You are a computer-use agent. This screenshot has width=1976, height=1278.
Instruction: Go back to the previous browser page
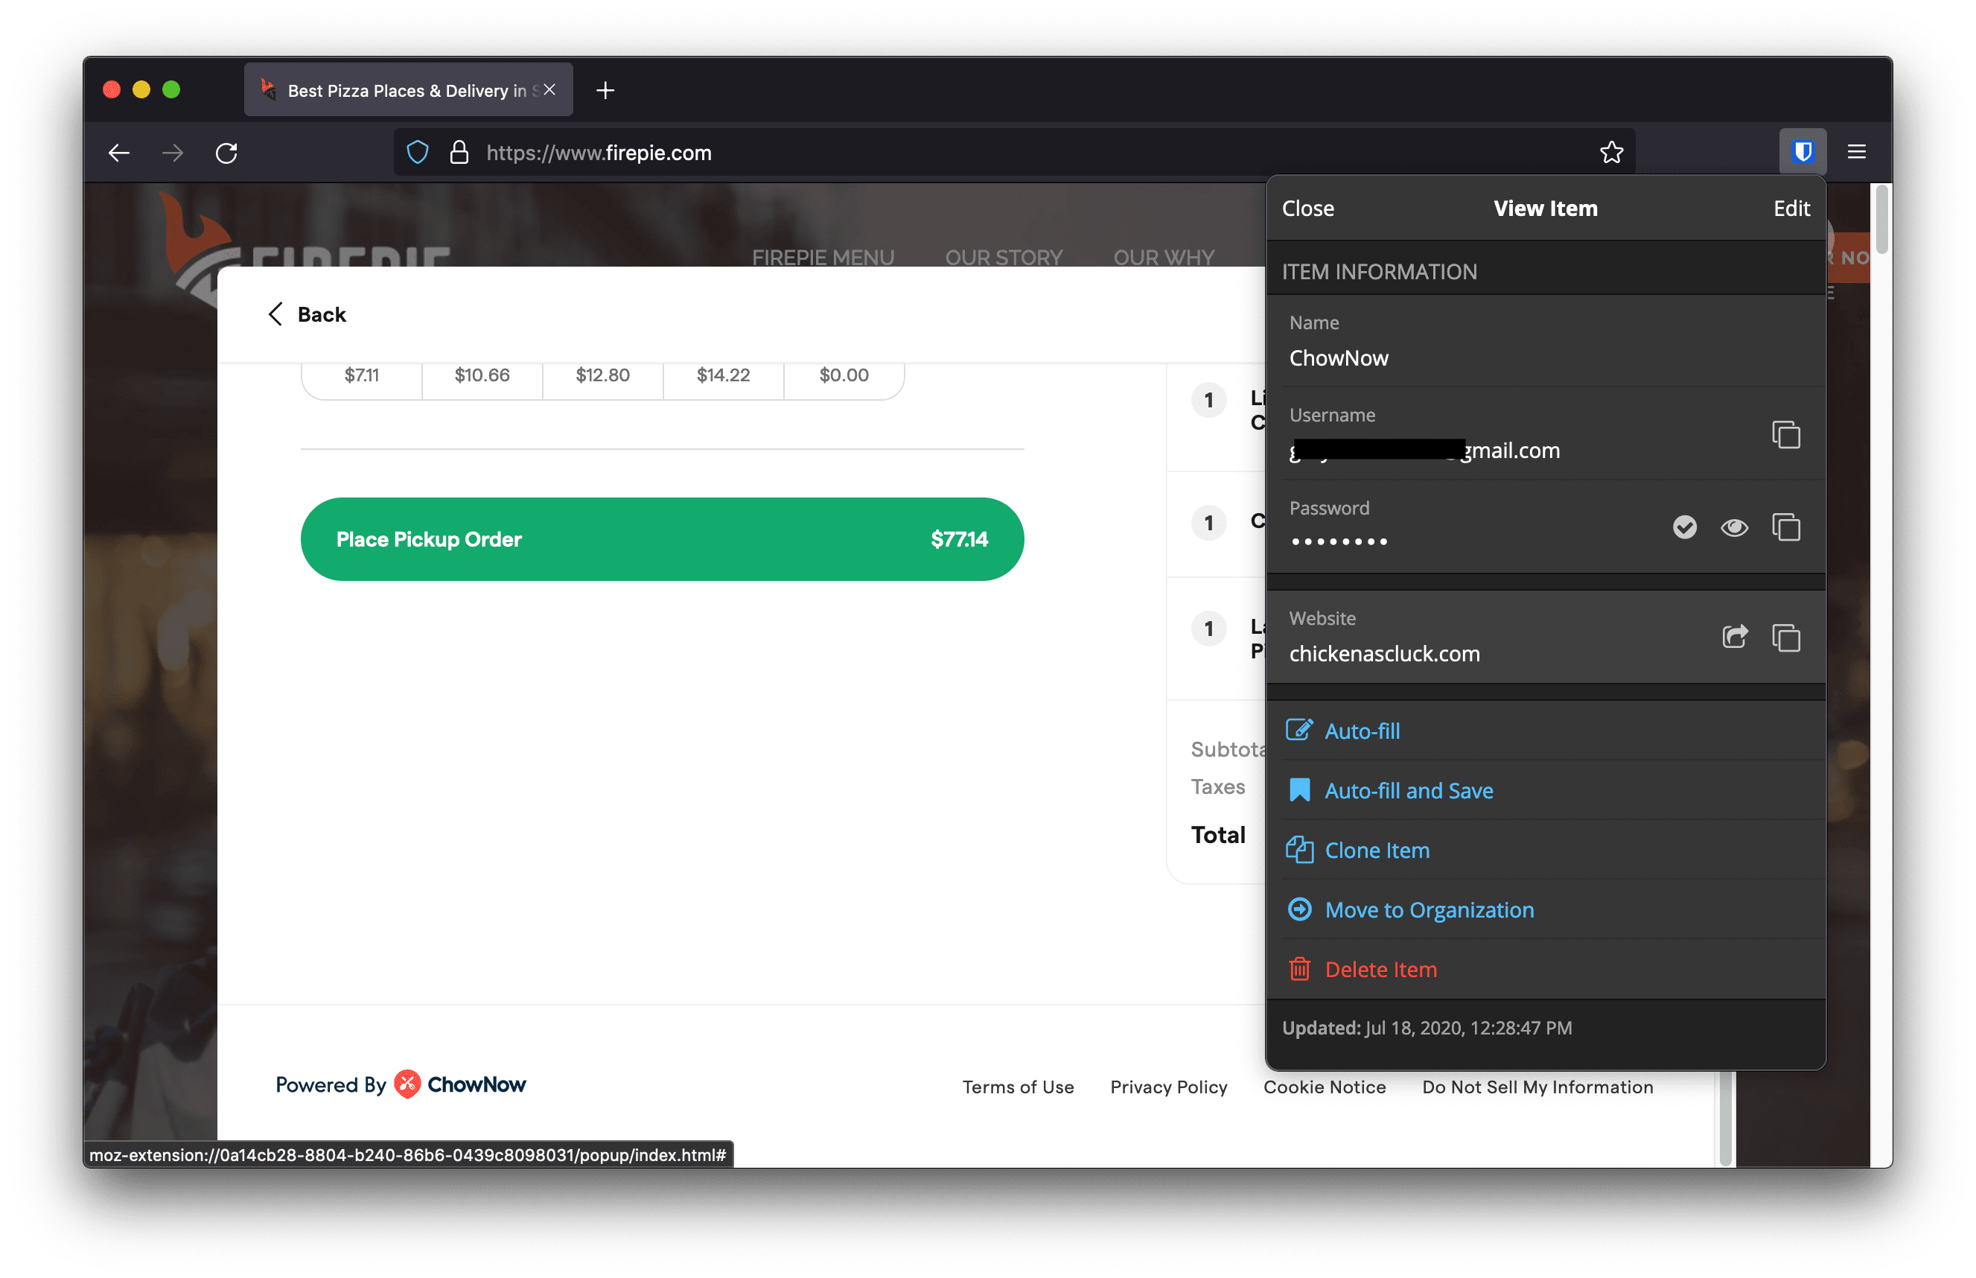[x=118, y=153]
